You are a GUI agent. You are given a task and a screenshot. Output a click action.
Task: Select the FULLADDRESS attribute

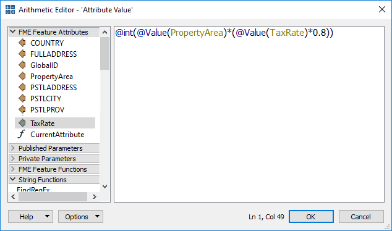(x=54, y=54)
